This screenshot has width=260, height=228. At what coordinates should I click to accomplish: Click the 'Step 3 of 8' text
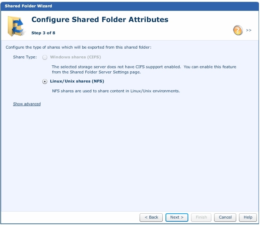[43, 33]
